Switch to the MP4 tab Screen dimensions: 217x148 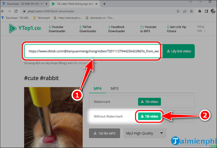point(97,89)
